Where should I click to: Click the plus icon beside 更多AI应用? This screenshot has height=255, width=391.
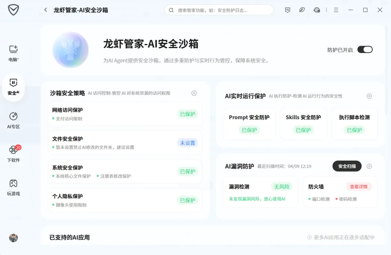click(310, 237)
